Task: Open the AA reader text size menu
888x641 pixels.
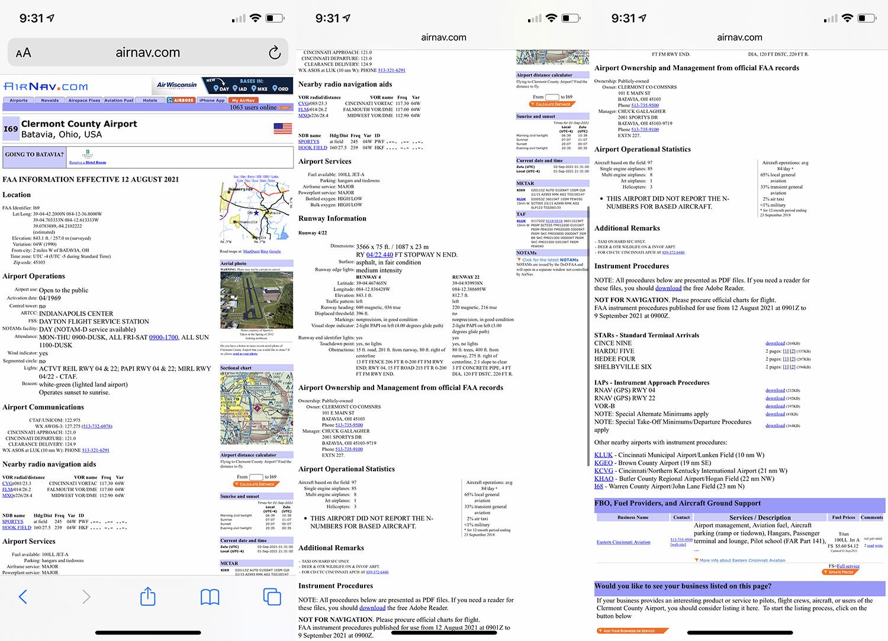Action: click(x=23, y=53)
